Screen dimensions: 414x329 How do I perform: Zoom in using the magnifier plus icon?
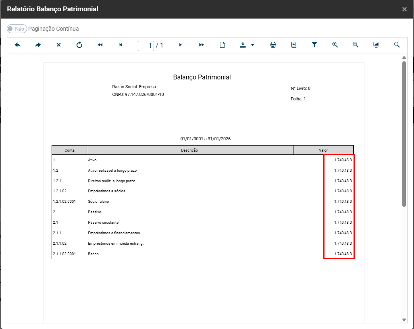click(335, 45)
